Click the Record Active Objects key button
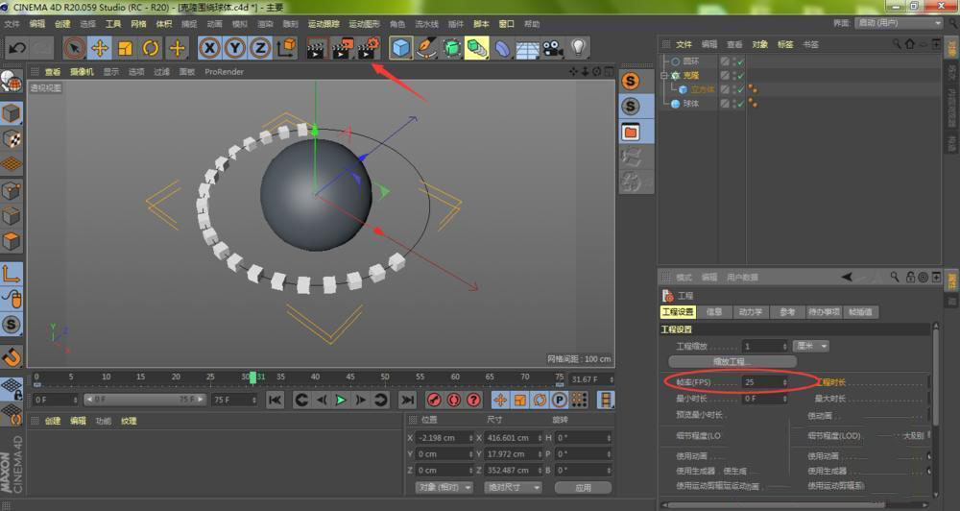Viewport: 960px width, 511px height. click(434, 401)
